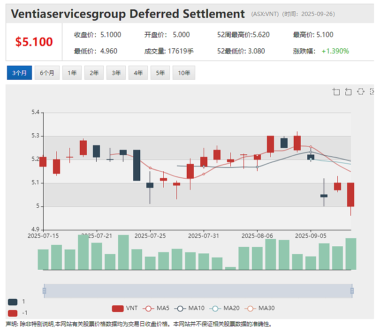Click the 5.4 y-axis label
The image size is (380, 334).
[35, 112]
